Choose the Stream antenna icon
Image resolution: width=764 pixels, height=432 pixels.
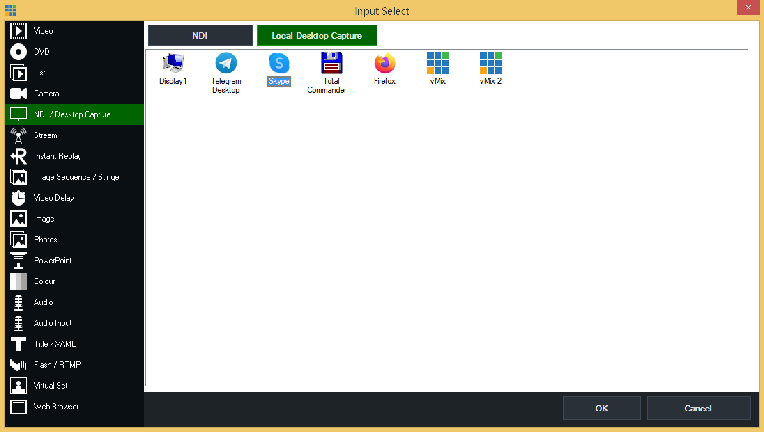point(18,135)
